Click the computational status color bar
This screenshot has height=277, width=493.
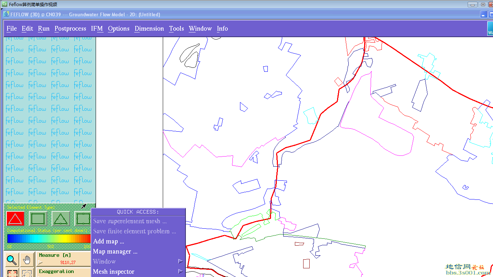[49, 239]
